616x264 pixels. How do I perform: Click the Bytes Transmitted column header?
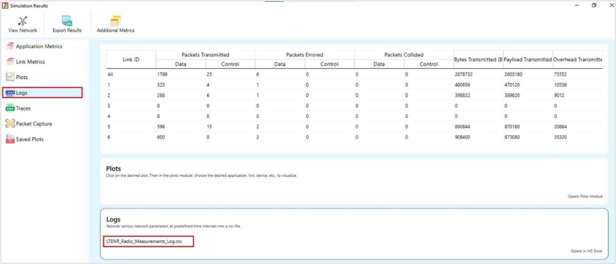click(478, 59)
